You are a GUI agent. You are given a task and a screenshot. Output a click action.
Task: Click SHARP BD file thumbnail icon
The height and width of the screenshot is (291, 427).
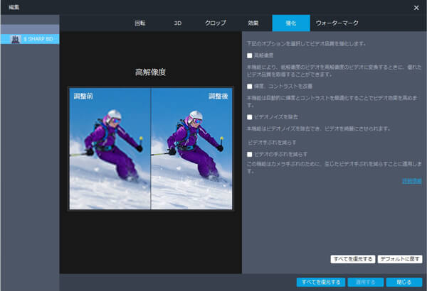pyautogui.click(x=16, y=39)
